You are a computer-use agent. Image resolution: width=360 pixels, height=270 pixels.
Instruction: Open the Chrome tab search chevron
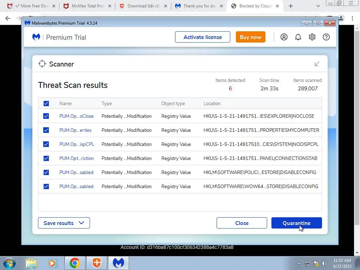(318, 6)
